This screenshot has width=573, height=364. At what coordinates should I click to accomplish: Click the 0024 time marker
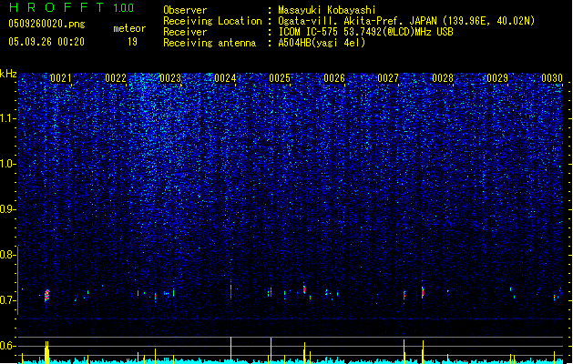click(225, 78)
